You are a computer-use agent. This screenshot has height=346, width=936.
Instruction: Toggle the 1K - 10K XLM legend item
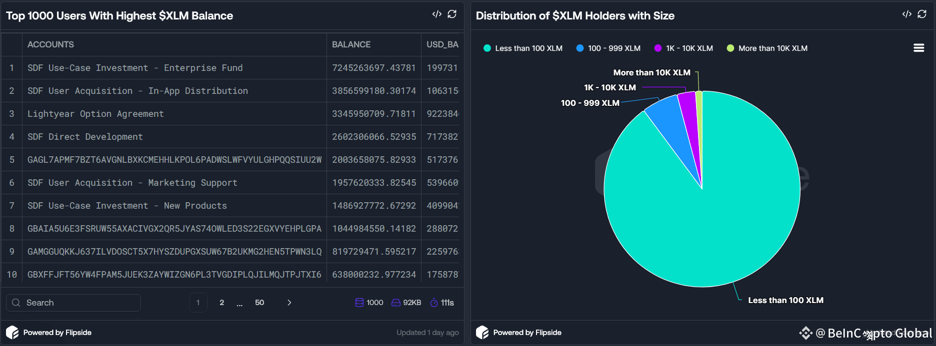(683, 48)
